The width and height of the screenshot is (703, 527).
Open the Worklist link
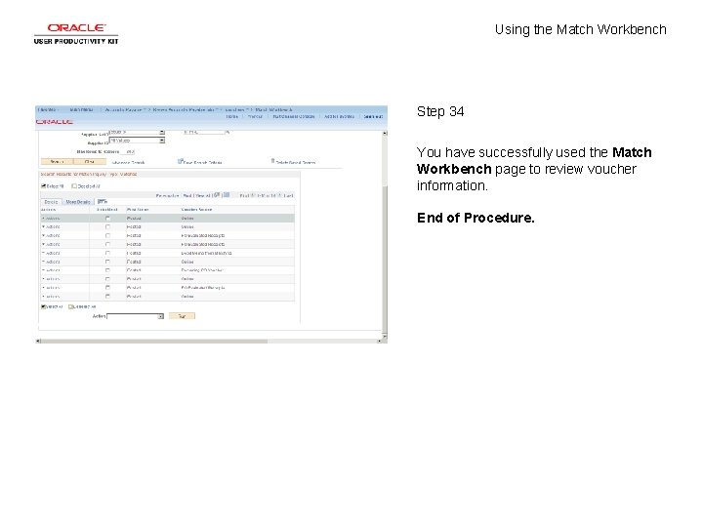[255, 116]
